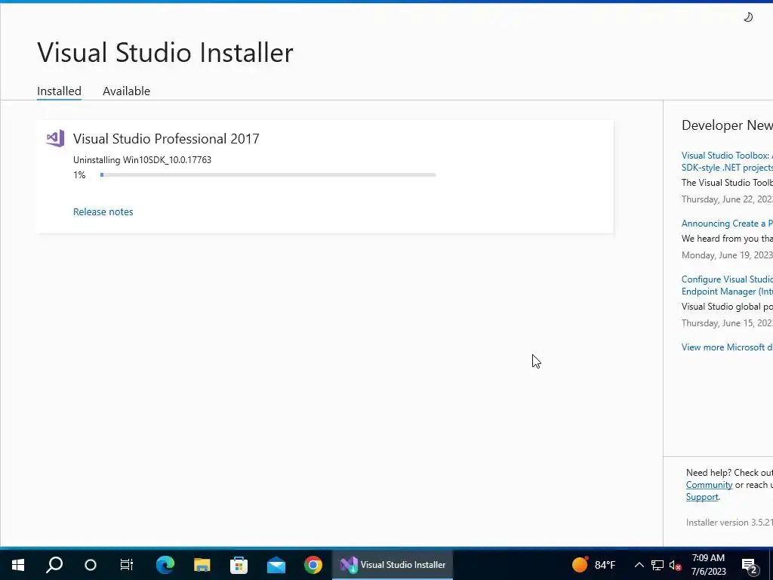This screenshot has width=773, height=580.
Task: Toggle the dark theme moon icon
Action: coord(748,17)
